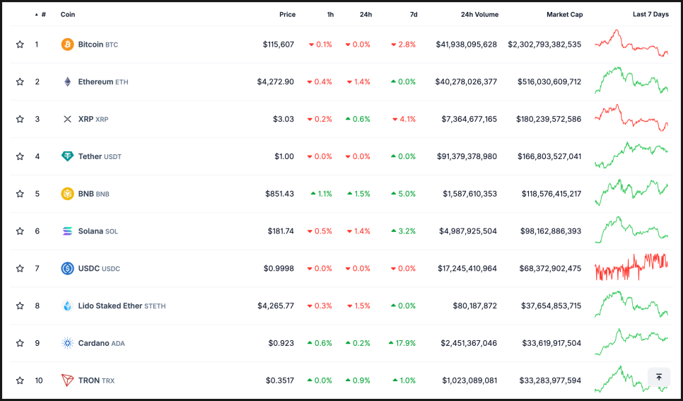Image resolution: width=683 pixels, height=401 pixels.
Task: Click BNB's 7-day sparkline chart
Action: click(631, 192)
